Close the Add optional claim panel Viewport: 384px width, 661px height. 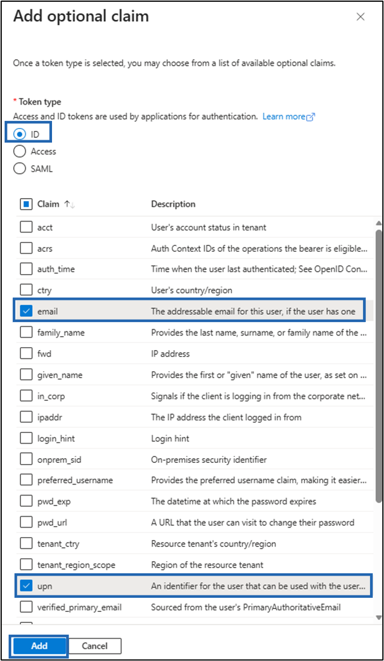(361, 17)
